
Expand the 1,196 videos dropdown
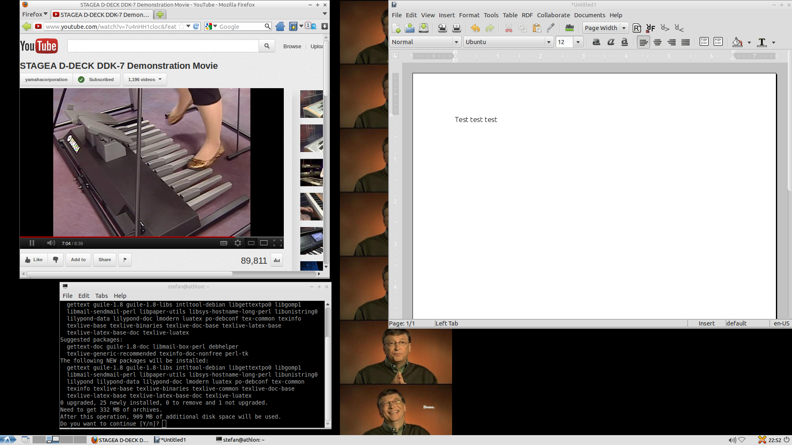(x=145, y=80)
